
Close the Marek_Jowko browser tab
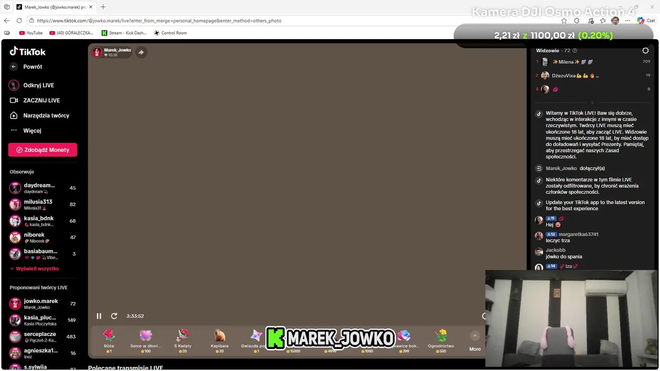click(x=91, y=7)
